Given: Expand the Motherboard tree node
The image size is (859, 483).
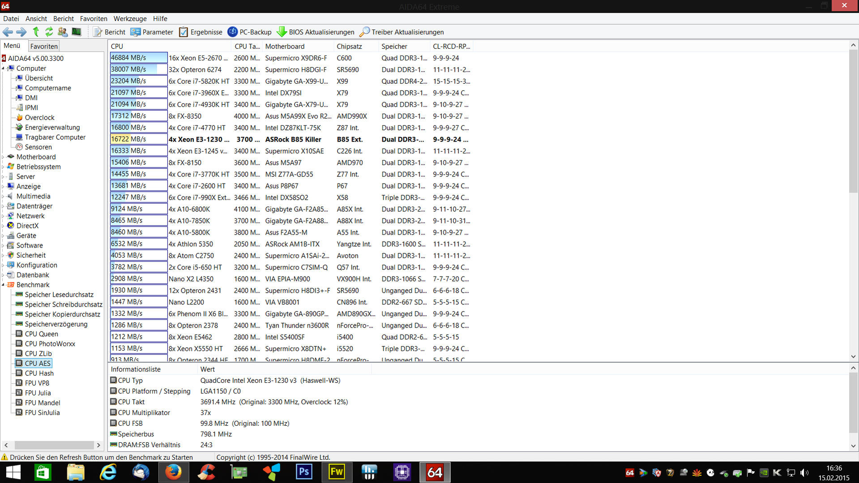Looking at the screenshot, I should coord(3,157).
